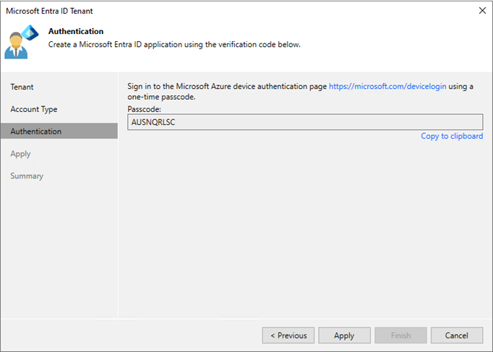Select the Tenant step in sidebar
This screenshot has width=493, height=352.
[x=22, y=87]
